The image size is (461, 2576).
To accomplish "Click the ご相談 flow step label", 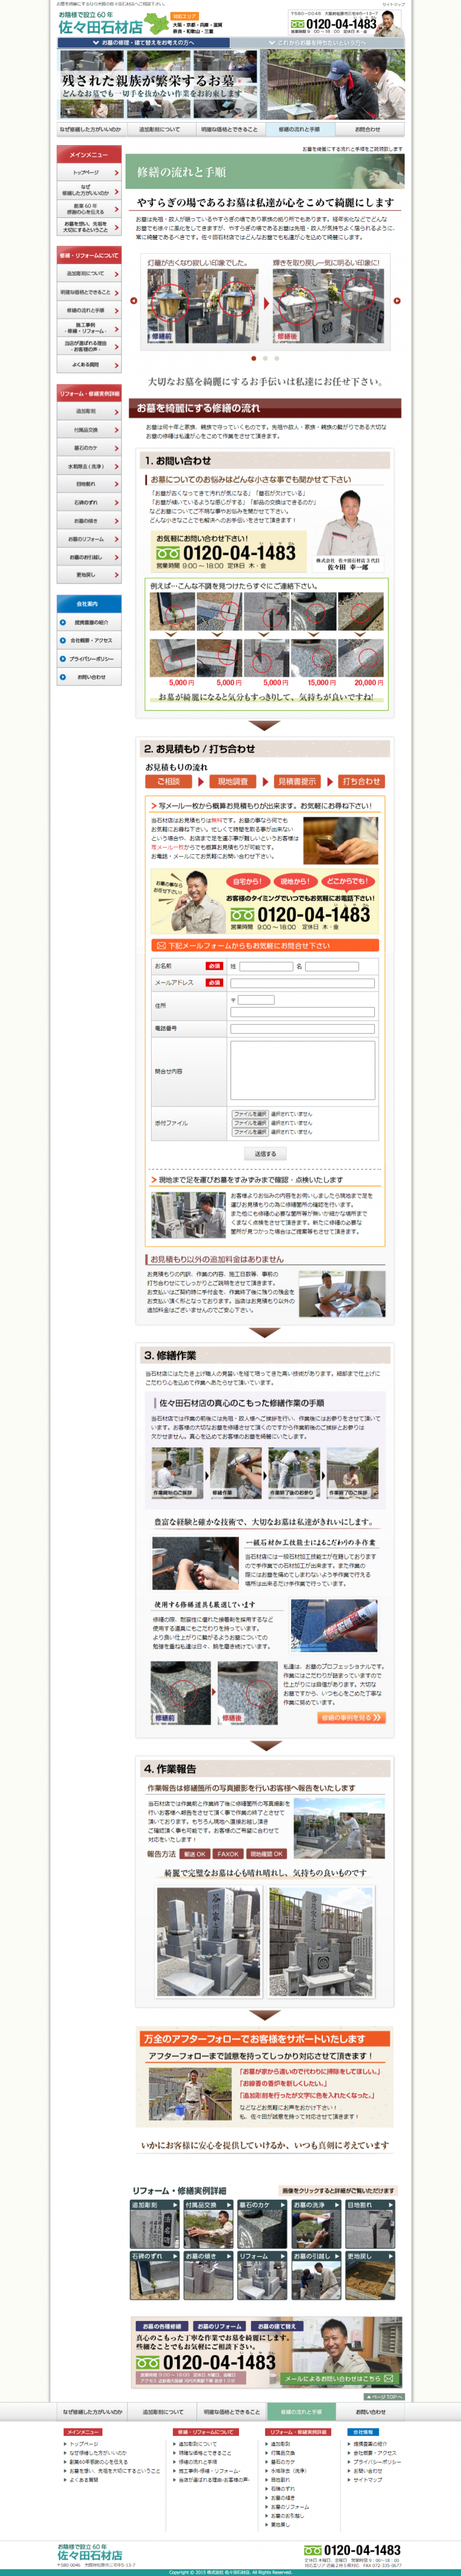I will (x=168, y=781).
